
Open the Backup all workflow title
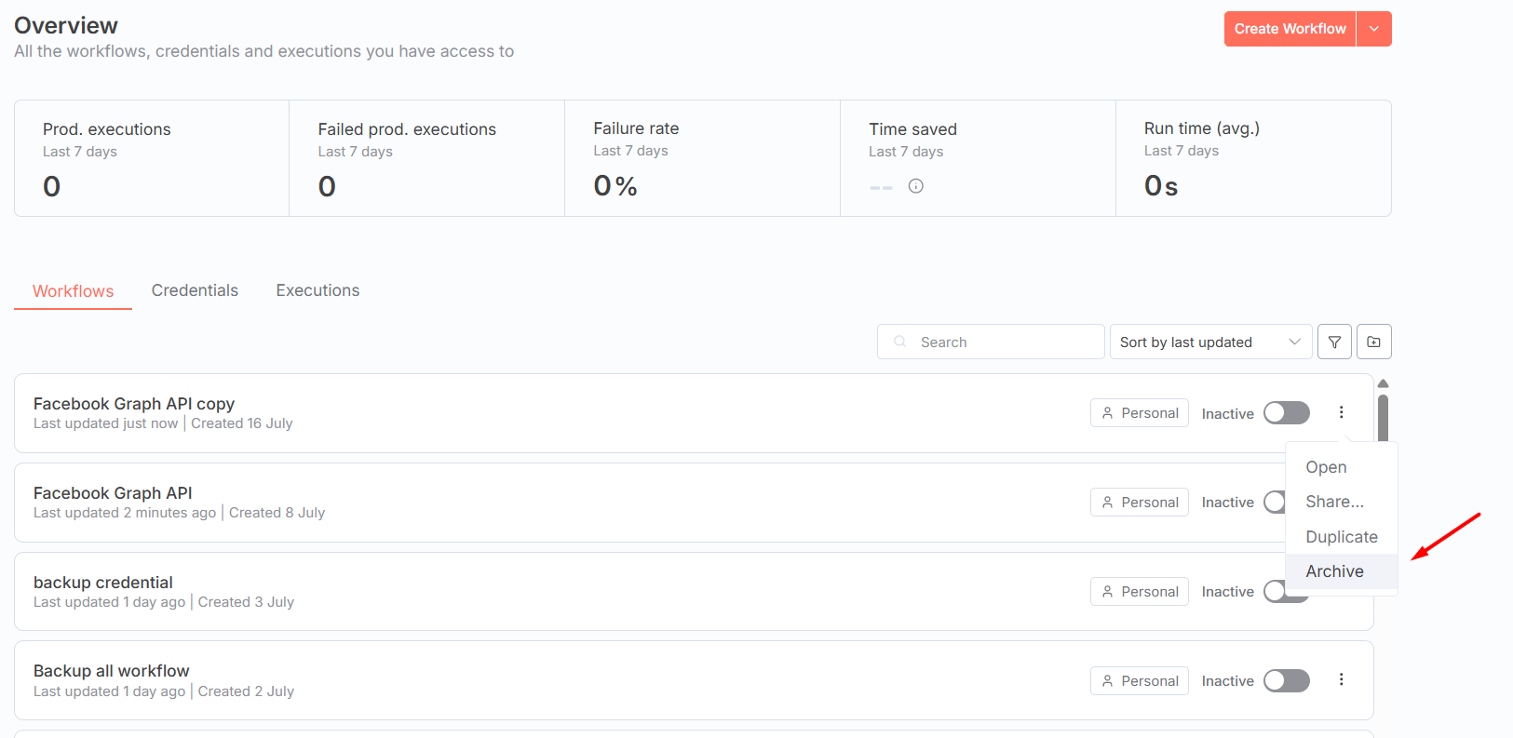112,670
